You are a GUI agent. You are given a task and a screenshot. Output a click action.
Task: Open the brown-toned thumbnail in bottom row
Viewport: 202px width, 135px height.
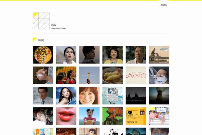66,131
